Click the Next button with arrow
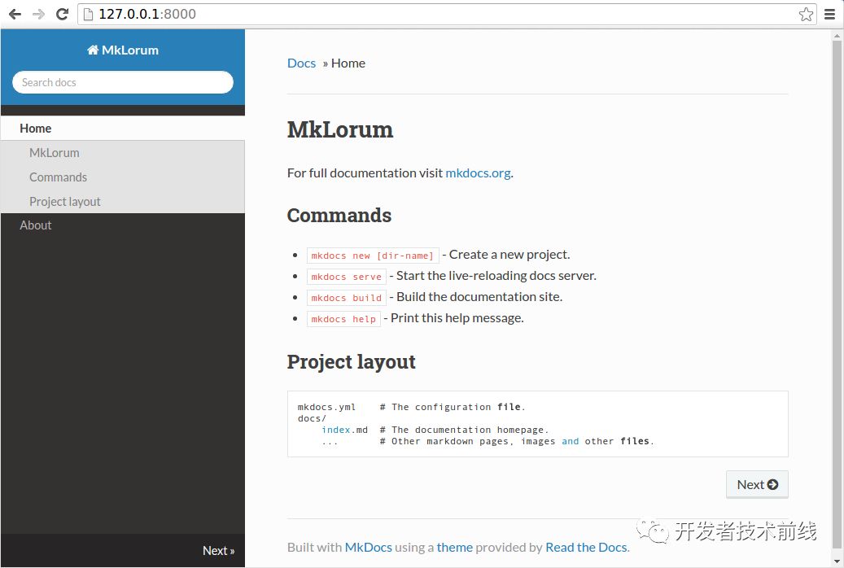 757,484
